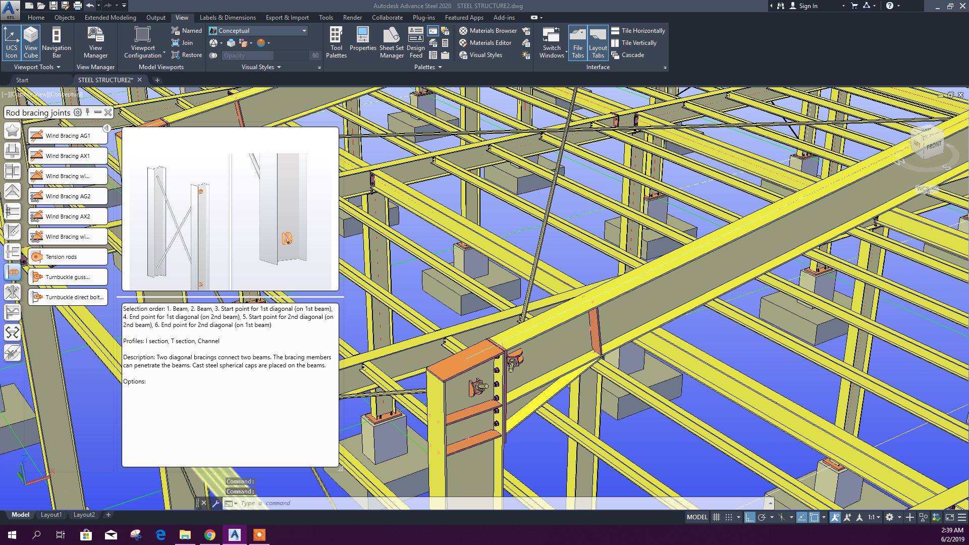This screenshot has width=969, height=545.
Task: Open Viewport Configuration dropdown
Action: [x=143, y=43]
